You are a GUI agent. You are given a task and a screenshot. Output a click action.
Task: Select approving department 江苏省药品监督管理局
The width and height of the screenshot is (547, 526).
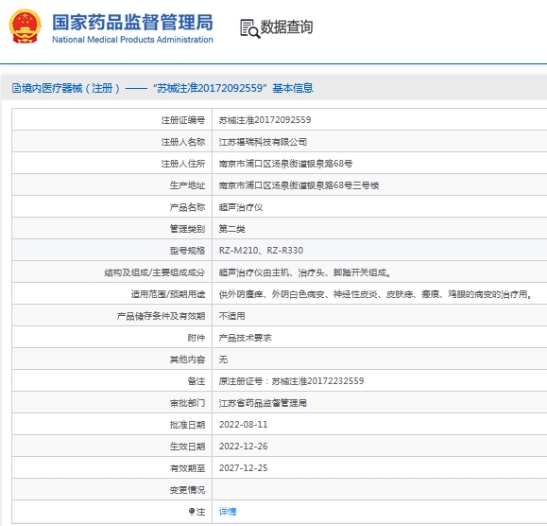click(x=263, y=403)
